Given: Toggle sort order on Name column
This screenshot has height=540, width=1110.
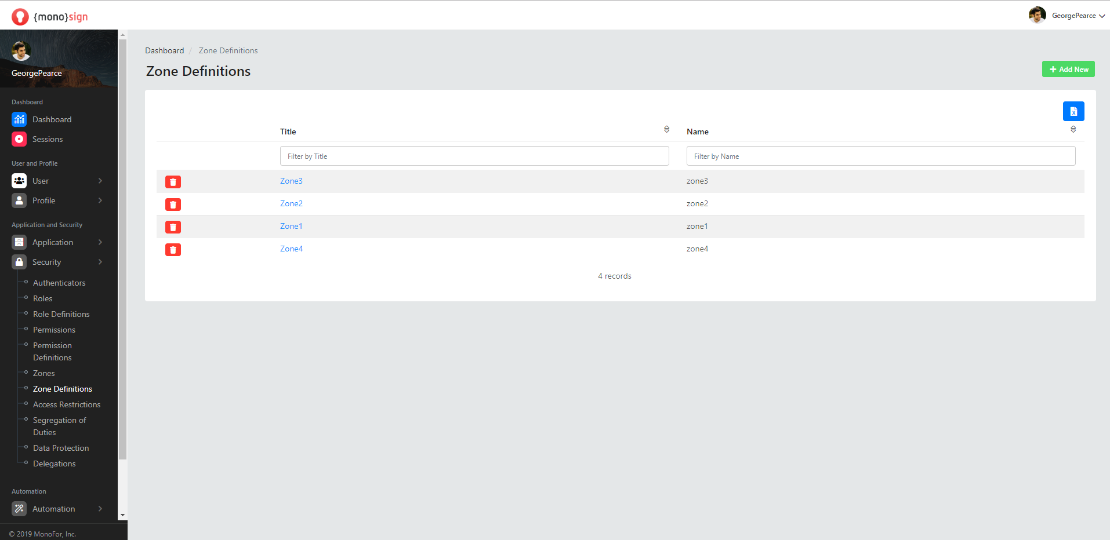Looking at the screenshot, I should click(1073, 129).
